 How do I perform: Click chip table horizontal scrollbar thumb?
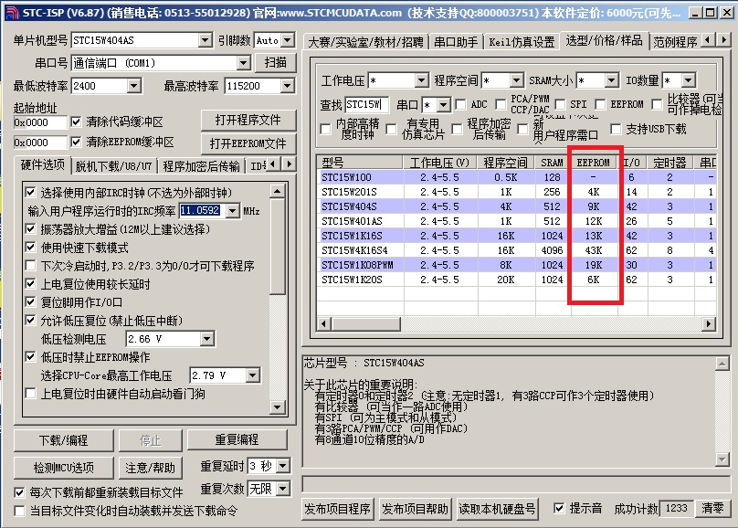coord(365,323)
